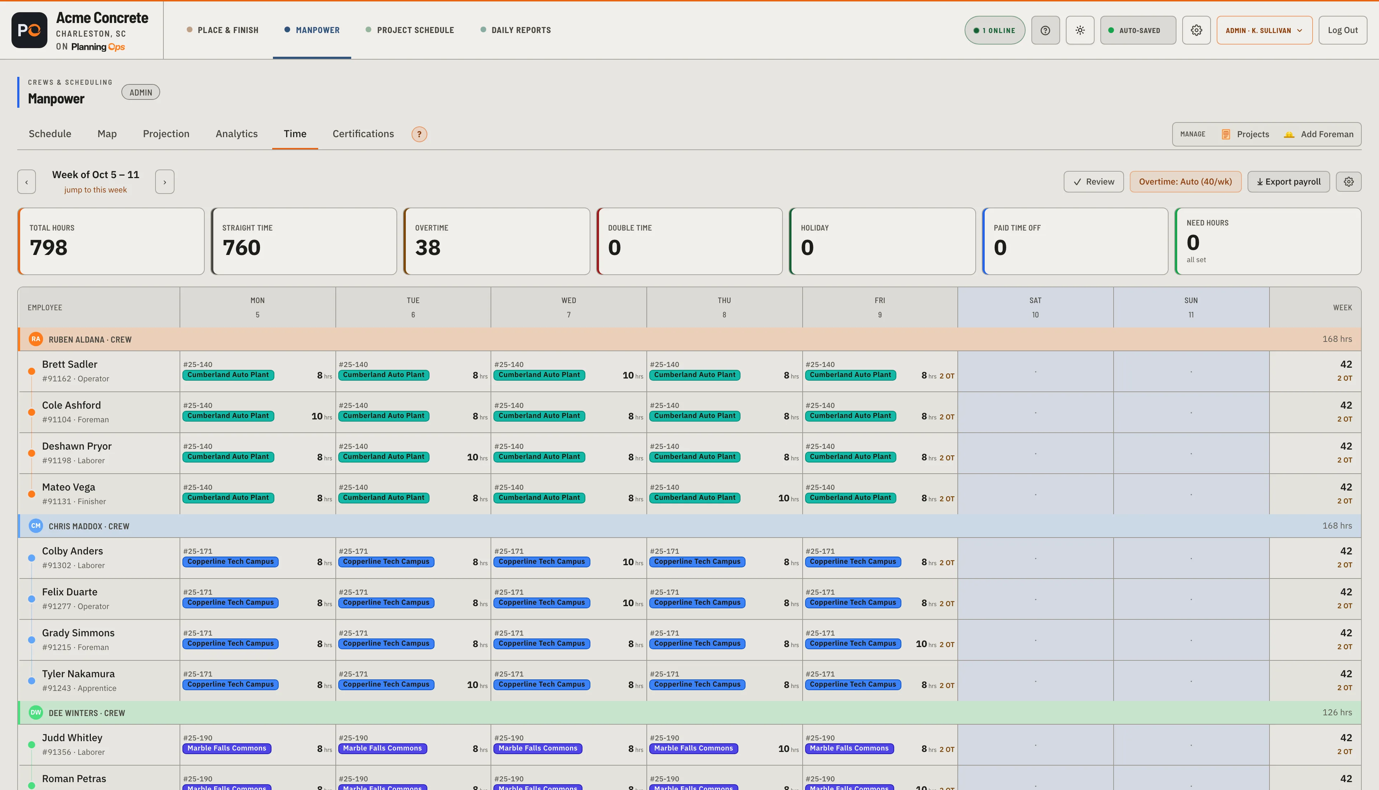Viewport: 1379px width, 790px height.
Task: Click Cole Ashford's Monday 10 hrs entry
Action: [x=321, y=416]
